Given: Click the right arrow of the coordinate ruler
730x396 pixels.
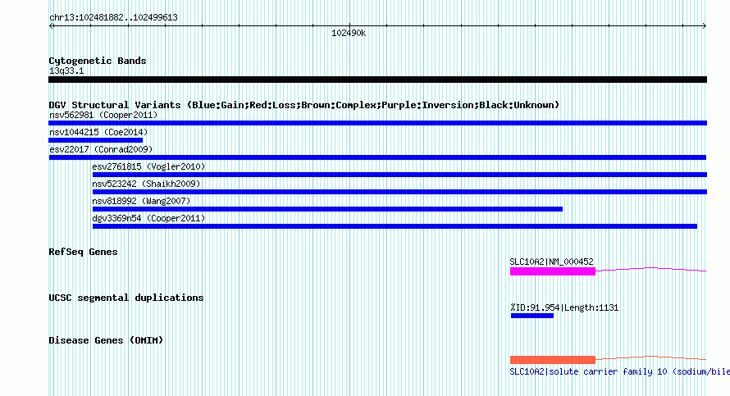Looking at the screenshot, I should pyautogui.click(x=705, y=25).
